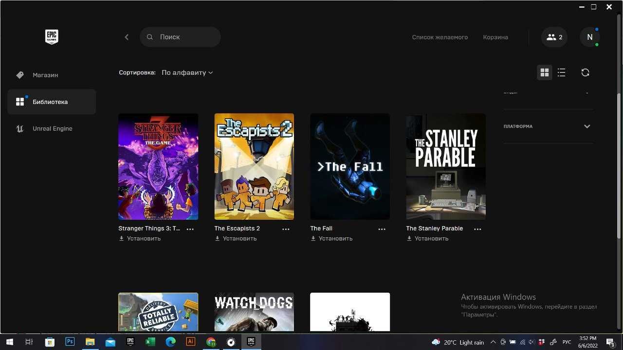This screenshot has width=623, height=350.
Task: Click Установить under The Stanley Parable
Action: click(x=427, y=239)
